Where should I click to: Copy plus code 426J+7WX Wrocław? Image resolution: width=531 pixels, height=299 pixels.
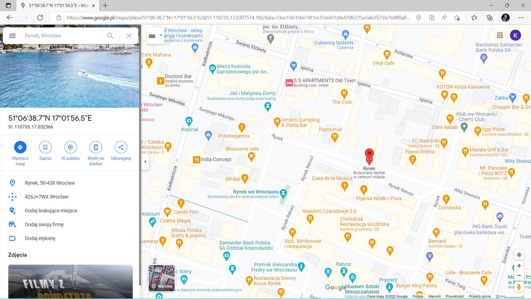[x=70, y=197]
